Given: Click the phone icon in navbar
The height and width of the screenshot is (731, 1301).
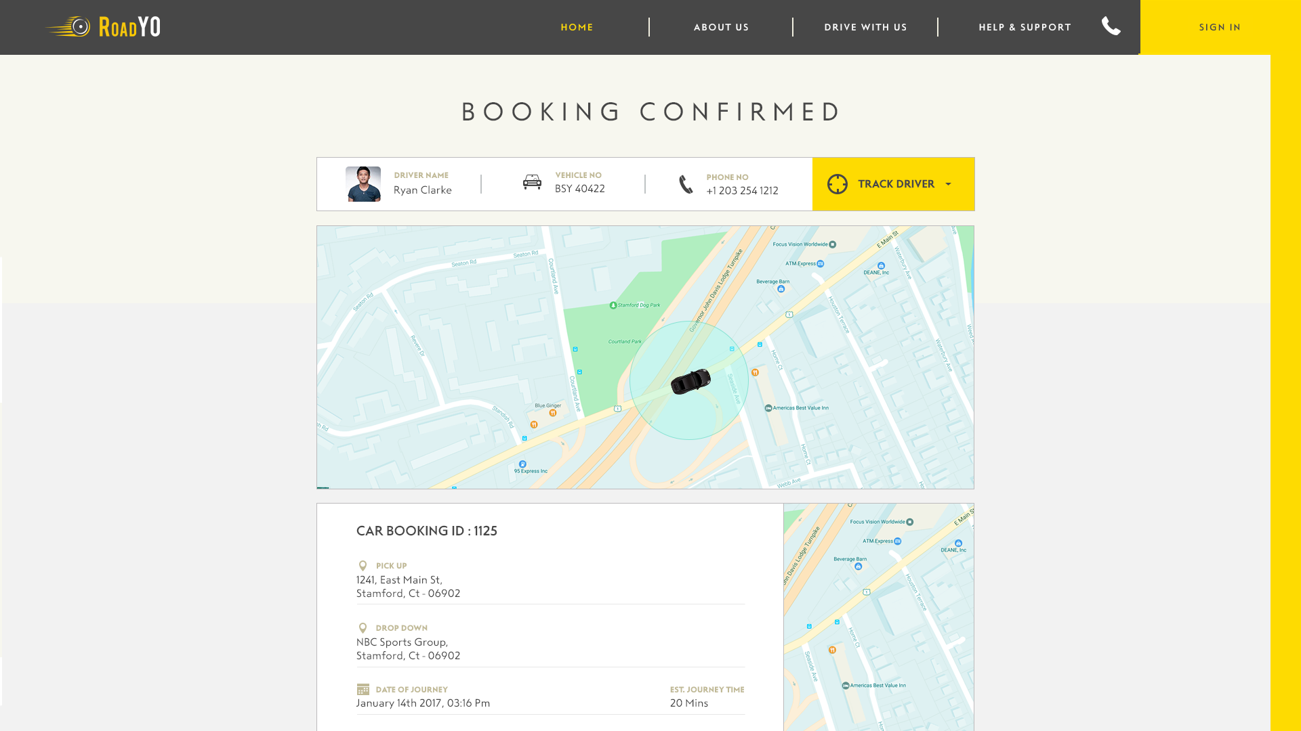Looking at the screenshot, I should 1111,26.
